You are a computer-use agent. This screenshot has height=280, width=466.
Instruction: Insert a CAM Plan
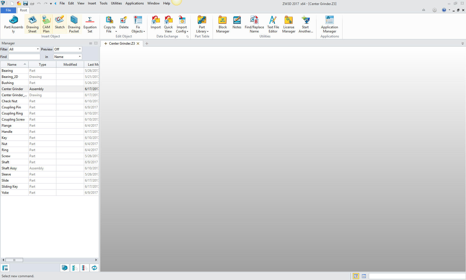coord(46,24)
